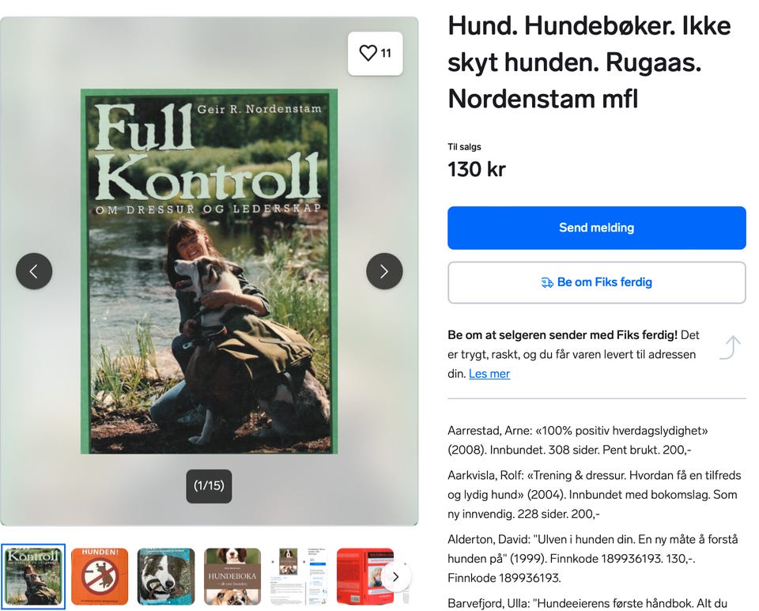Click the Aarrestad, Arne description entry
Image resolution: width=759 pixels, height=611 pixels.
click(577, 440)
